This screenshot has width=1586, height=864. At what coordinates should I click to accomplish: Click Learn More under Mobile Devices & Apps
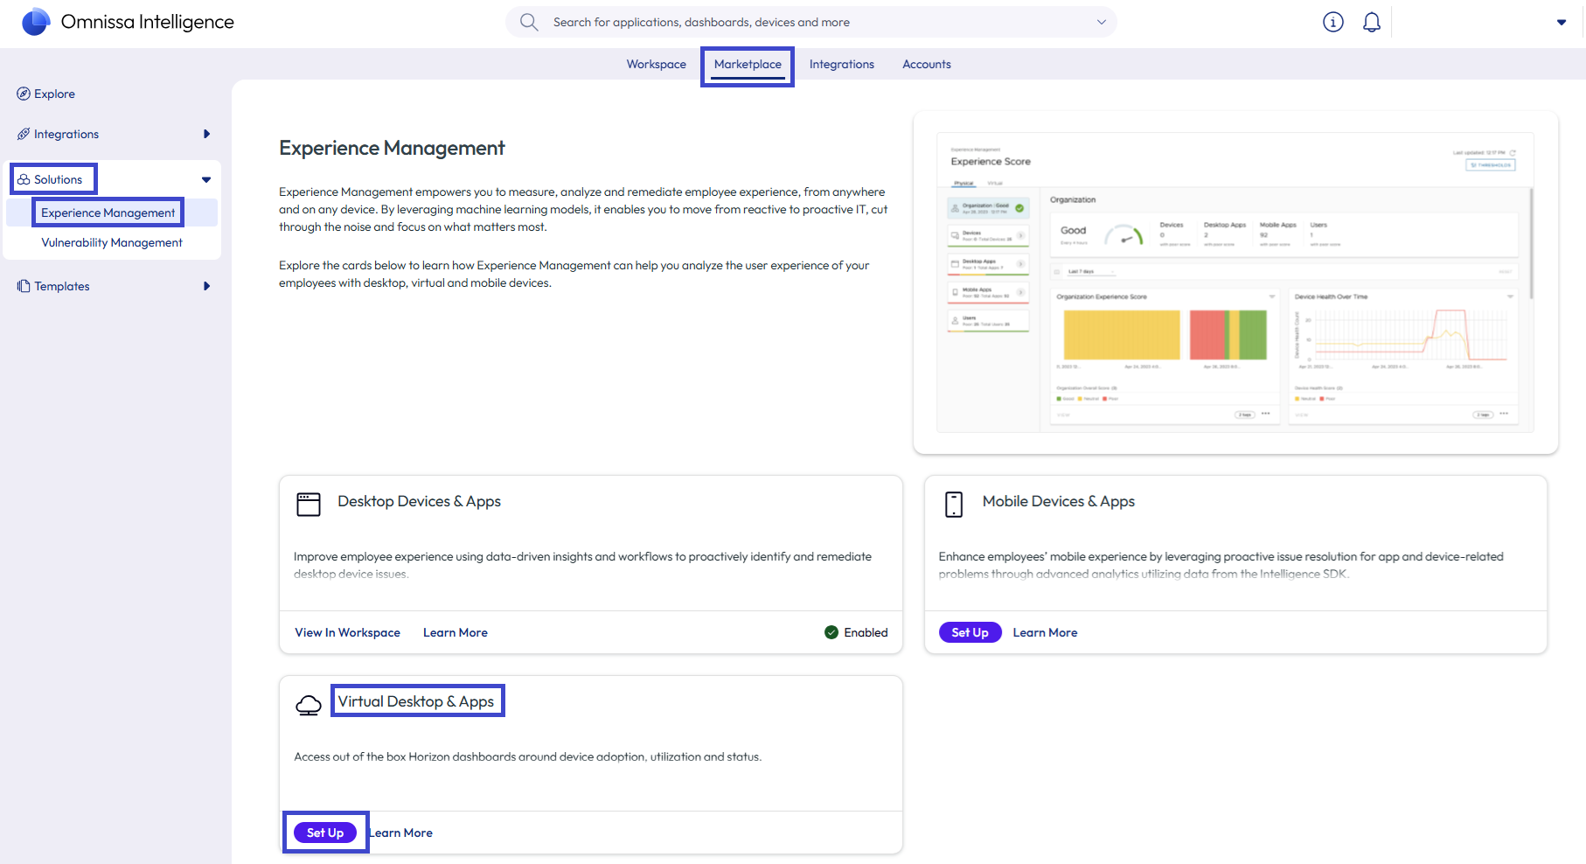(x=1046, y=632)
